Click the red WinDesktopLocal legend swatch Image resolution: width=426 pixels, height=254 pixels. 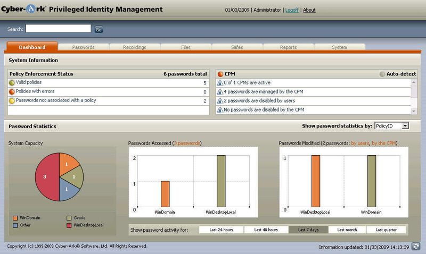[69, 225]
